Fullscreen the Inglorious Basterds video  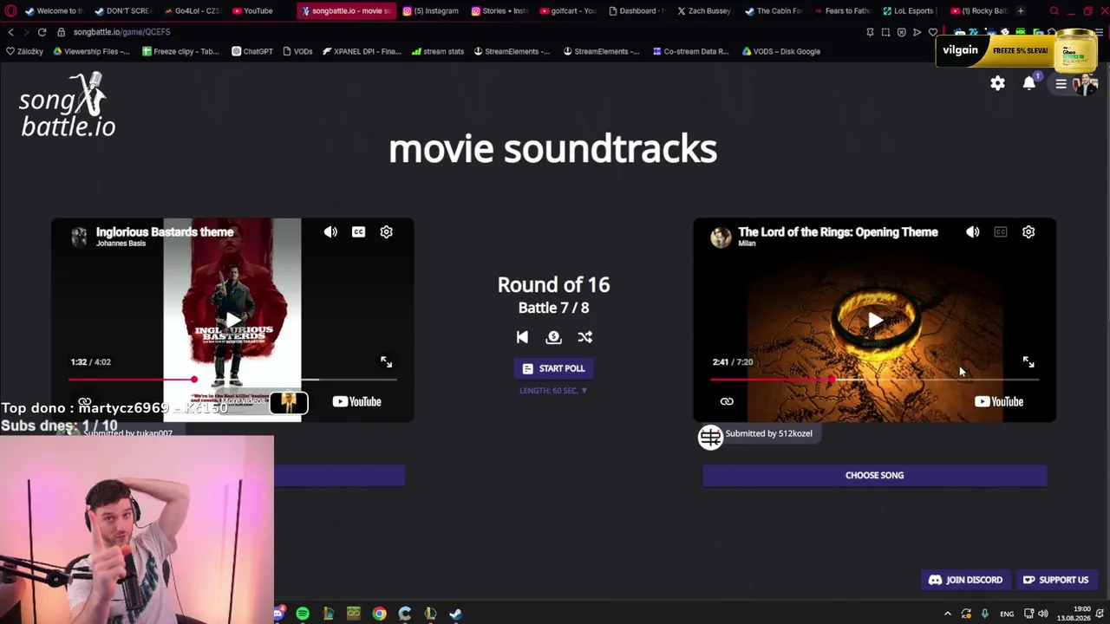(x=387, y=362)
